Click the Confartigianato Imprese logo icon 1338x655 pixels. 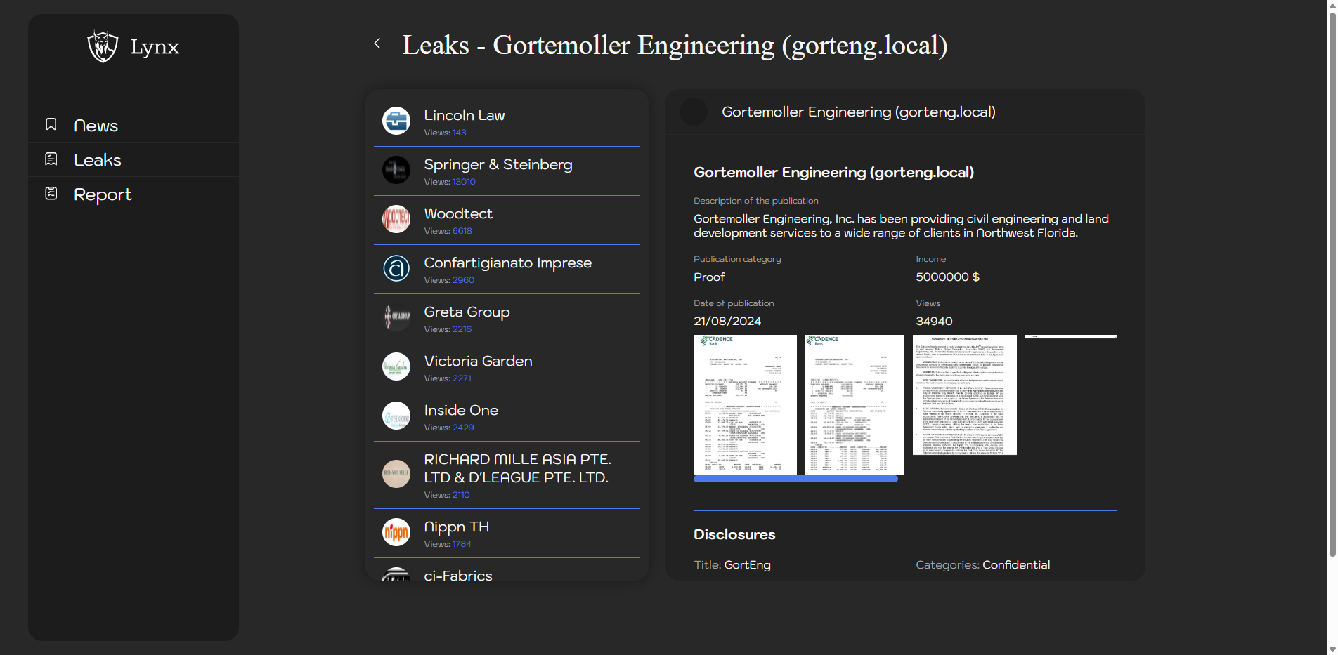click(396, 268)
